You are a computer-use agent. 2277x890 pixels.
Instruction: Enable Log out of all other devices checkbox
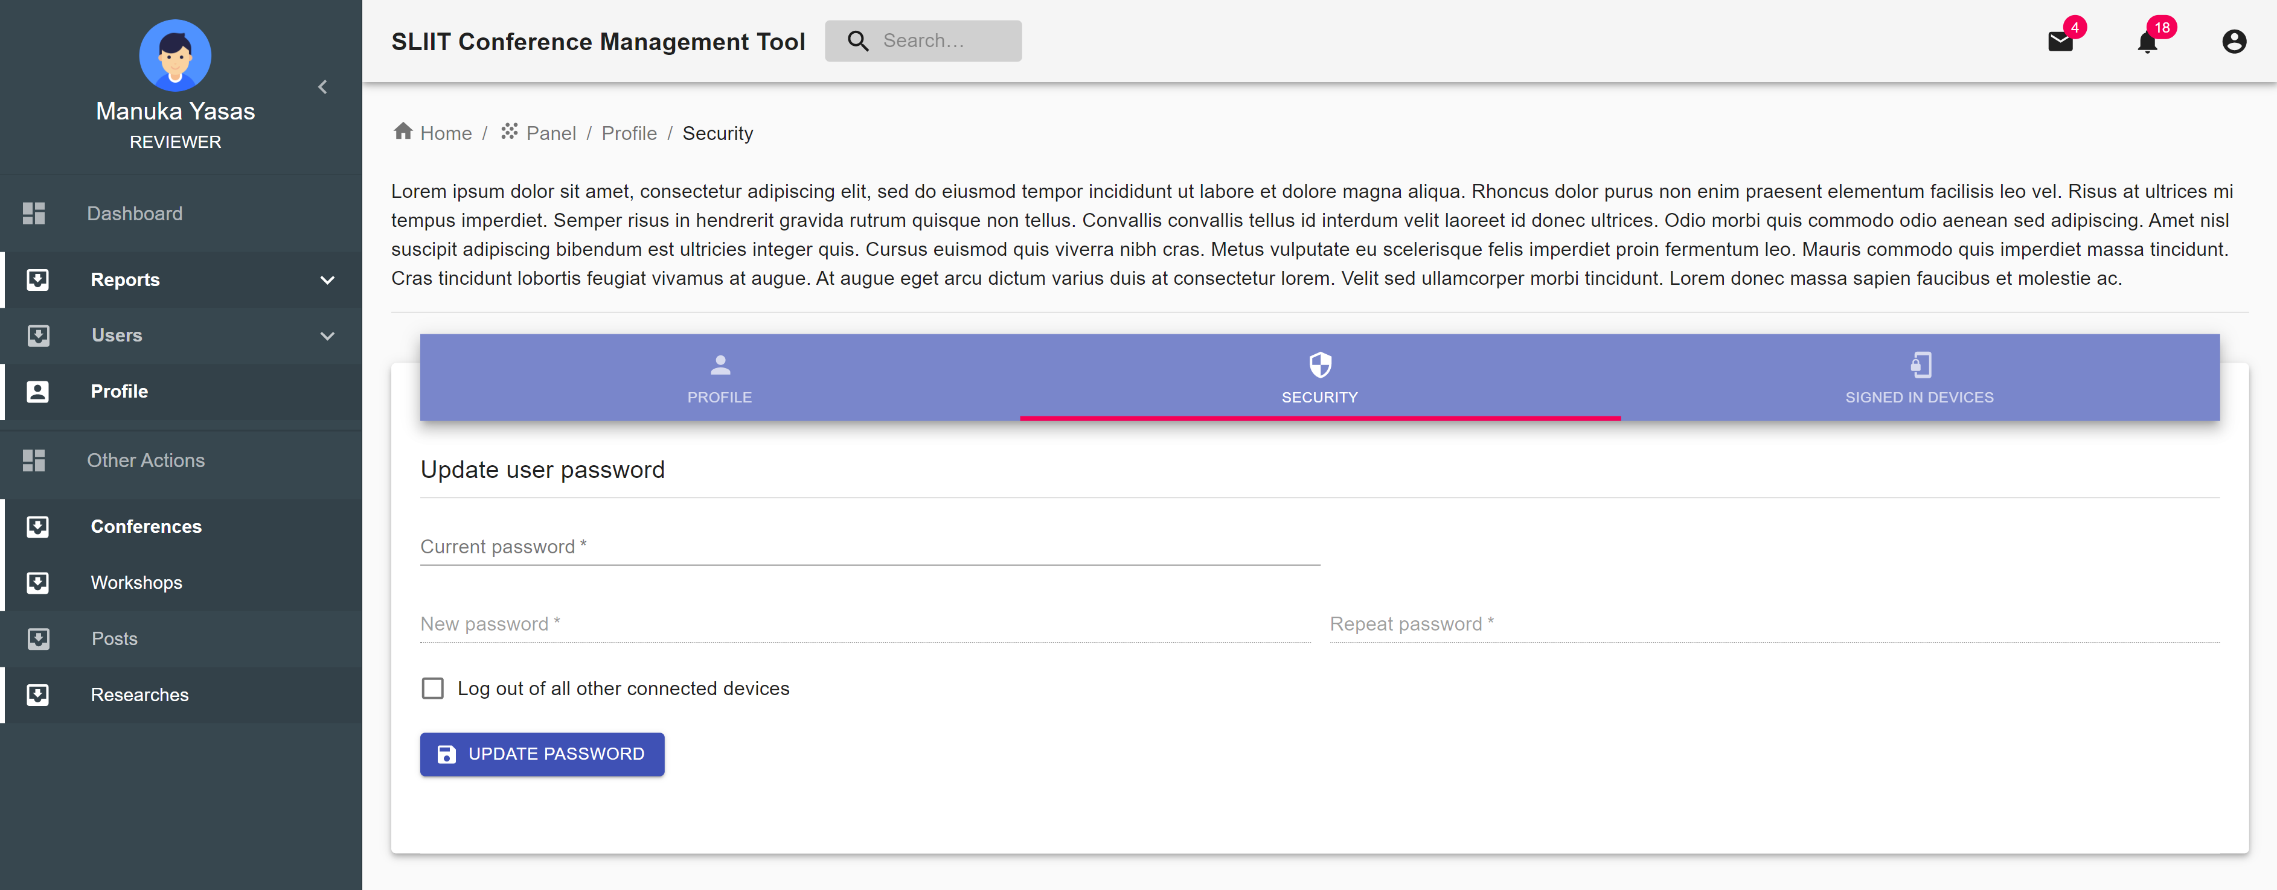point(433,688)
